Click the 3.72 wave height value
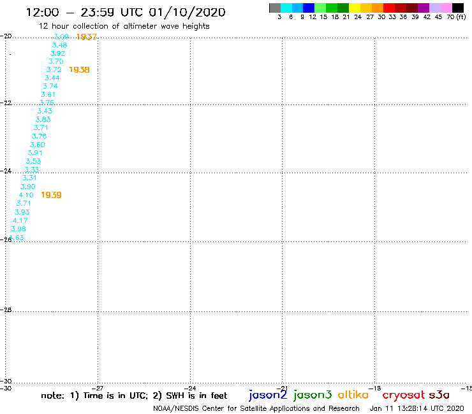 point(54,69)
